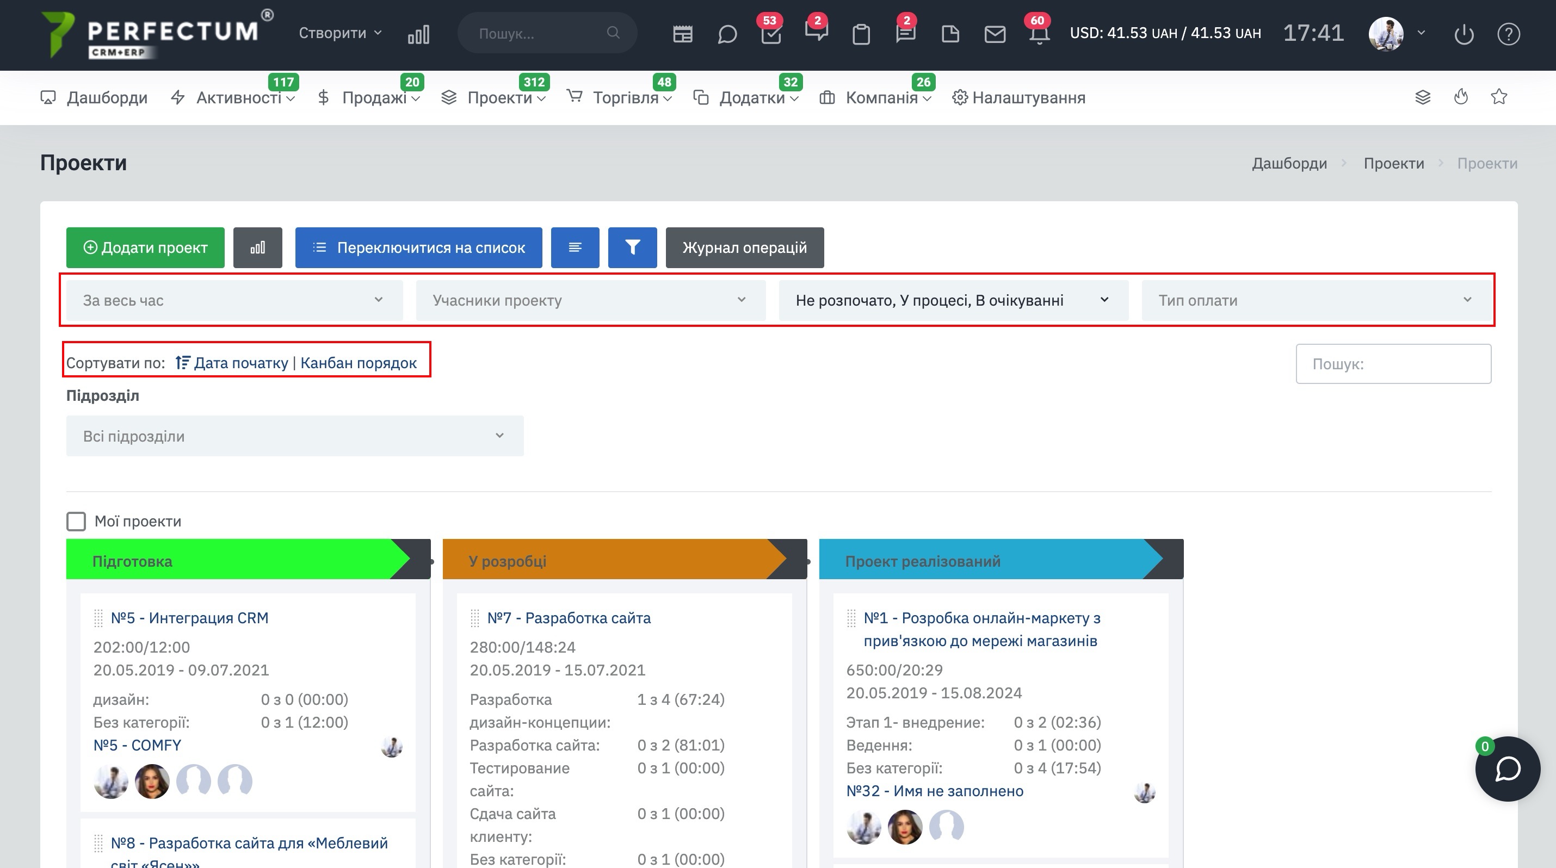1556x868 pixels.
Task: Expand the user profile chevron
Action: pos(1421,33)
